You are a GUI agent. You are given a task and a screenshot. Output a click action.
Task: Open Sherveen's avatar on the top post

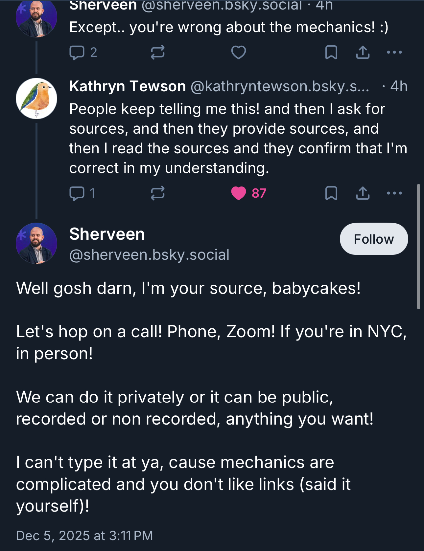[x=36, y=18]
